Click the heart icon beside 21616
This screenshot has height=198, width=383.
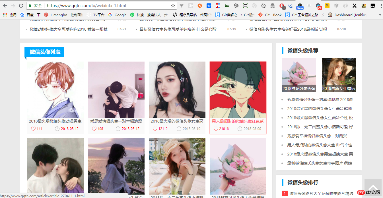coord(216,129)
